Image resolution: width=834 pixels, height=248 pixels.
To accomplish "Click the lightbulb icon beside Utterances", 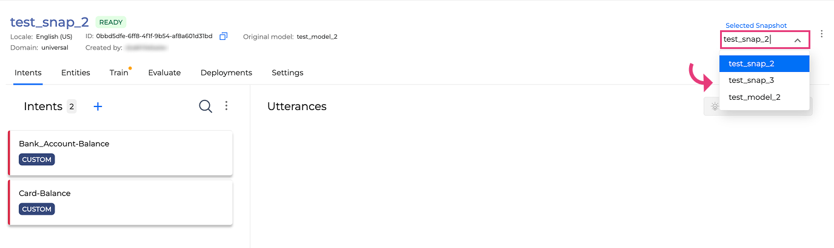I will [715, 106].
